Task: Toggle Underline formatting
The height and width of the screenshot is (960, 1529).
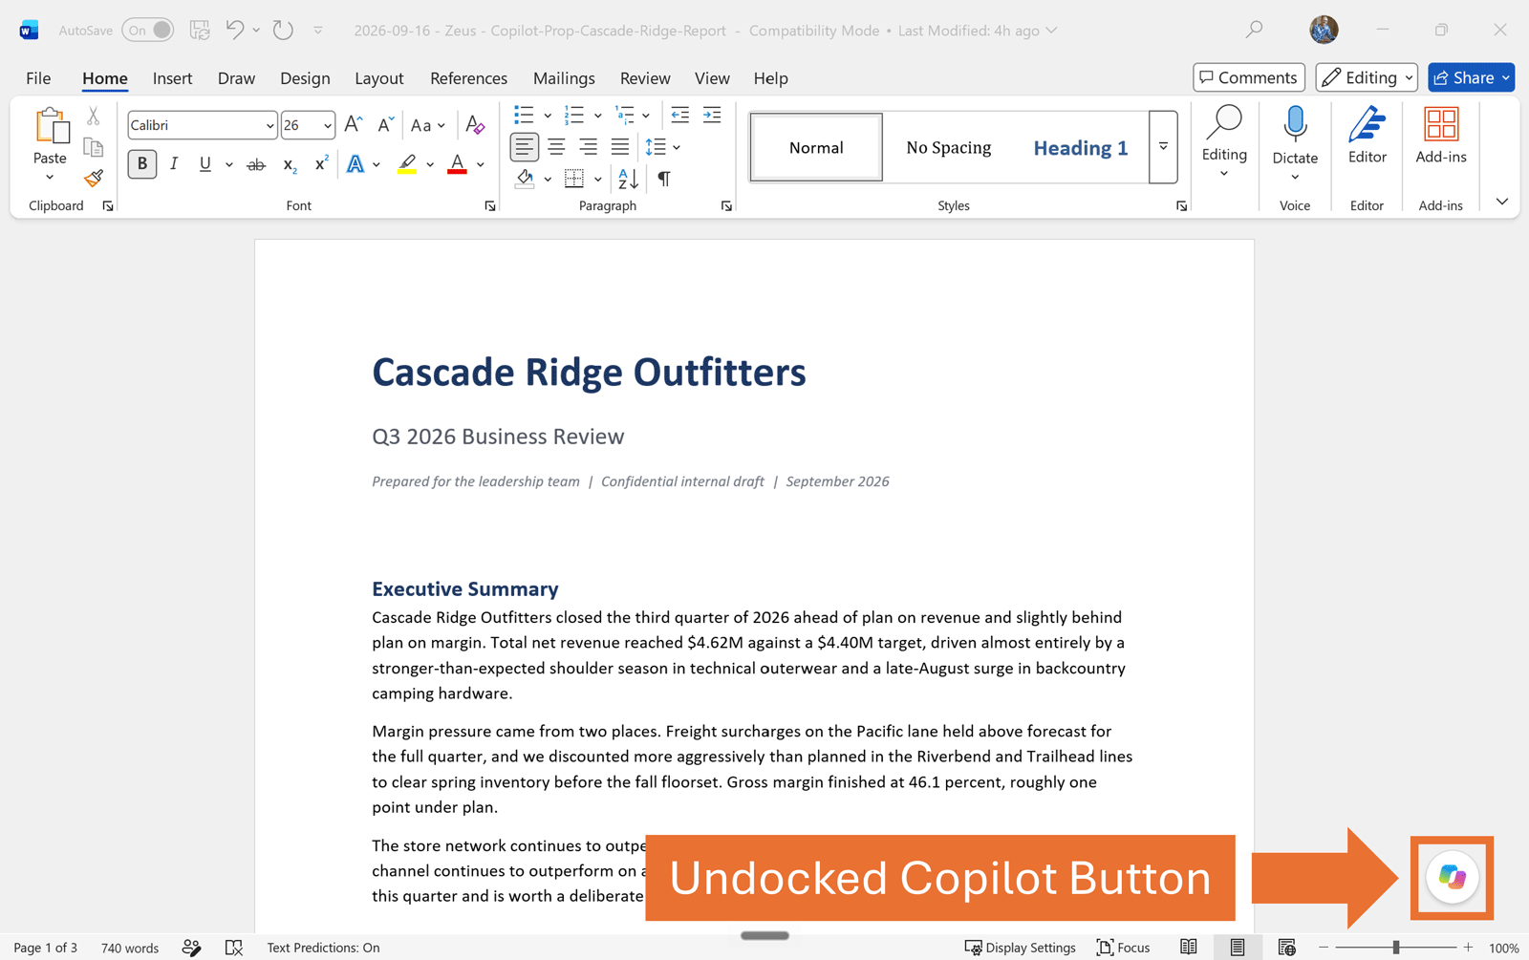Action: [205, 164]
